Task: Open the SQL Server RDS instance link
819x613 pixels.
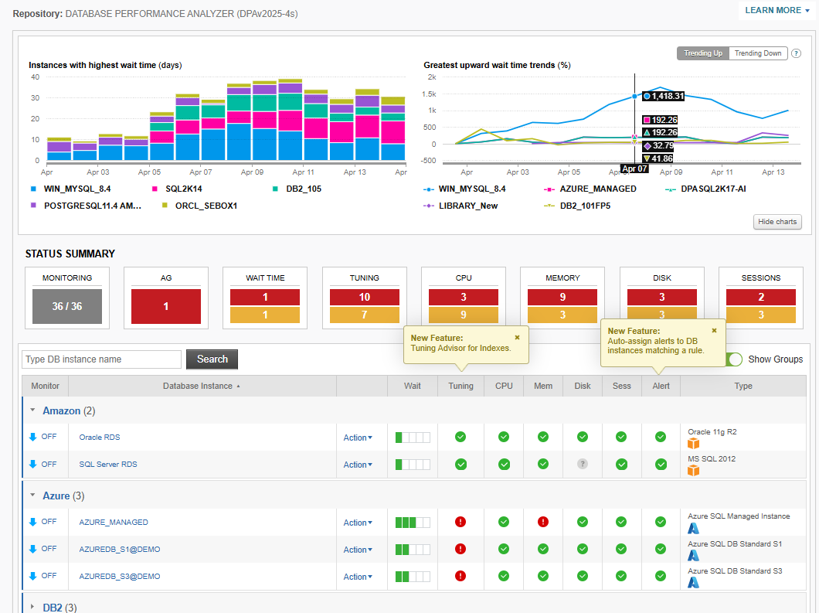Action: coord(108,465)
